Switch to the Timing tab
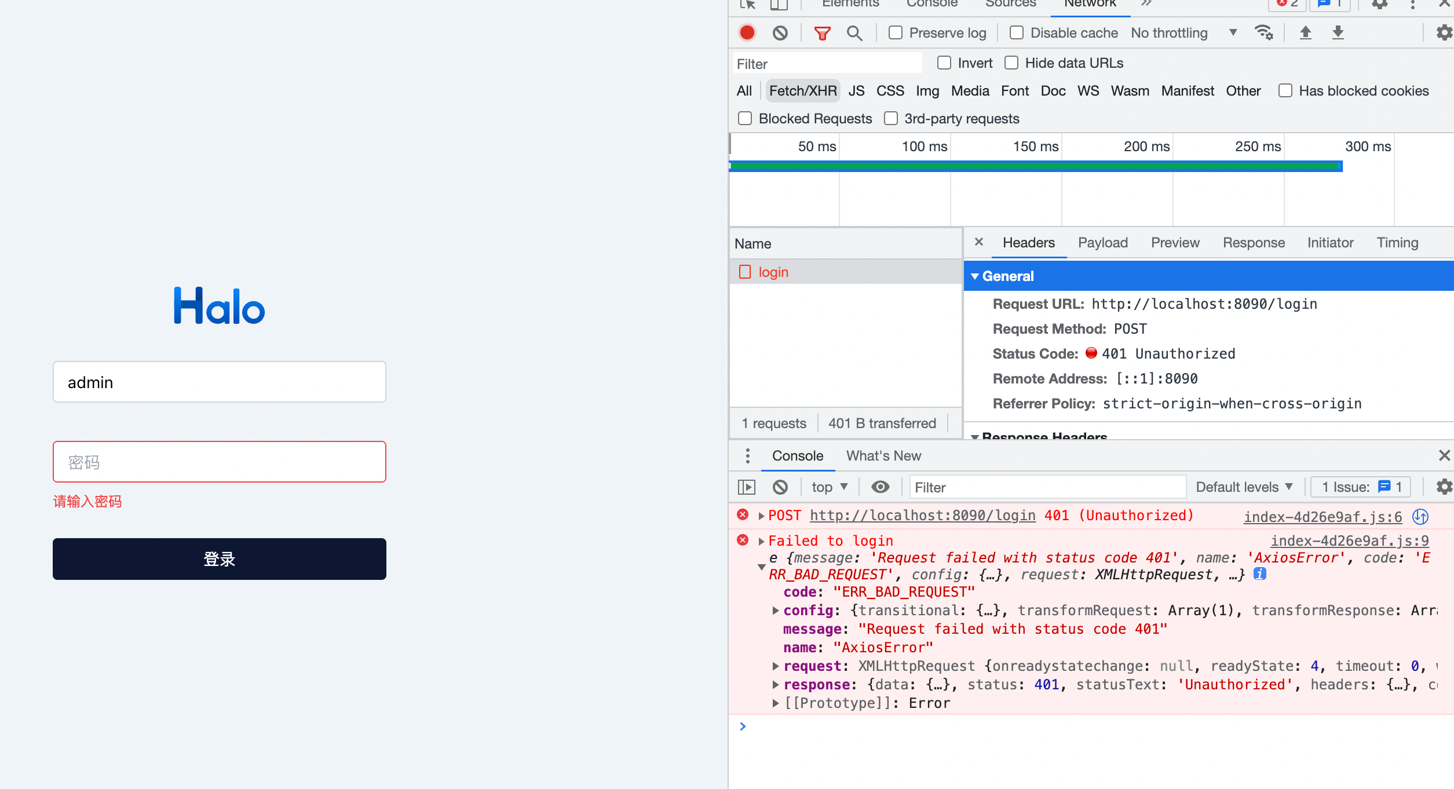The width and height of the screenshot is (1454, 789). tap(1397, 243)
